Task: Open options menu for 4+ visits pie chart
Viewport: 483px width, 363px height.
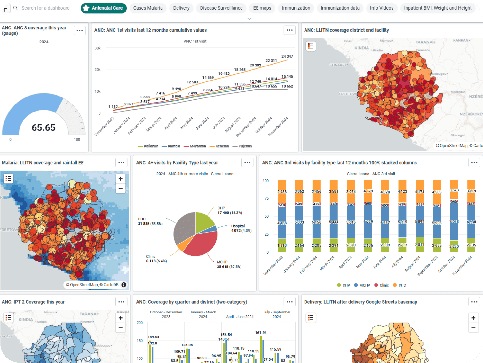Action: pyautogui.click(x=247, y=163)
